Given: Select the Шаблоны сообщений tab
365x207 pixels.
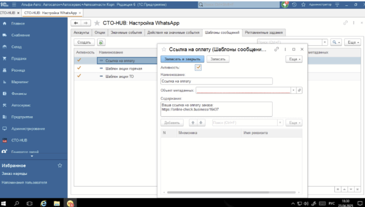Looking at the screenshot, I should click(222, 33).
